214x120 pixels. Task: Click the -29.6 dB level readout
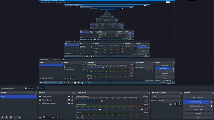tap(146, 104)
